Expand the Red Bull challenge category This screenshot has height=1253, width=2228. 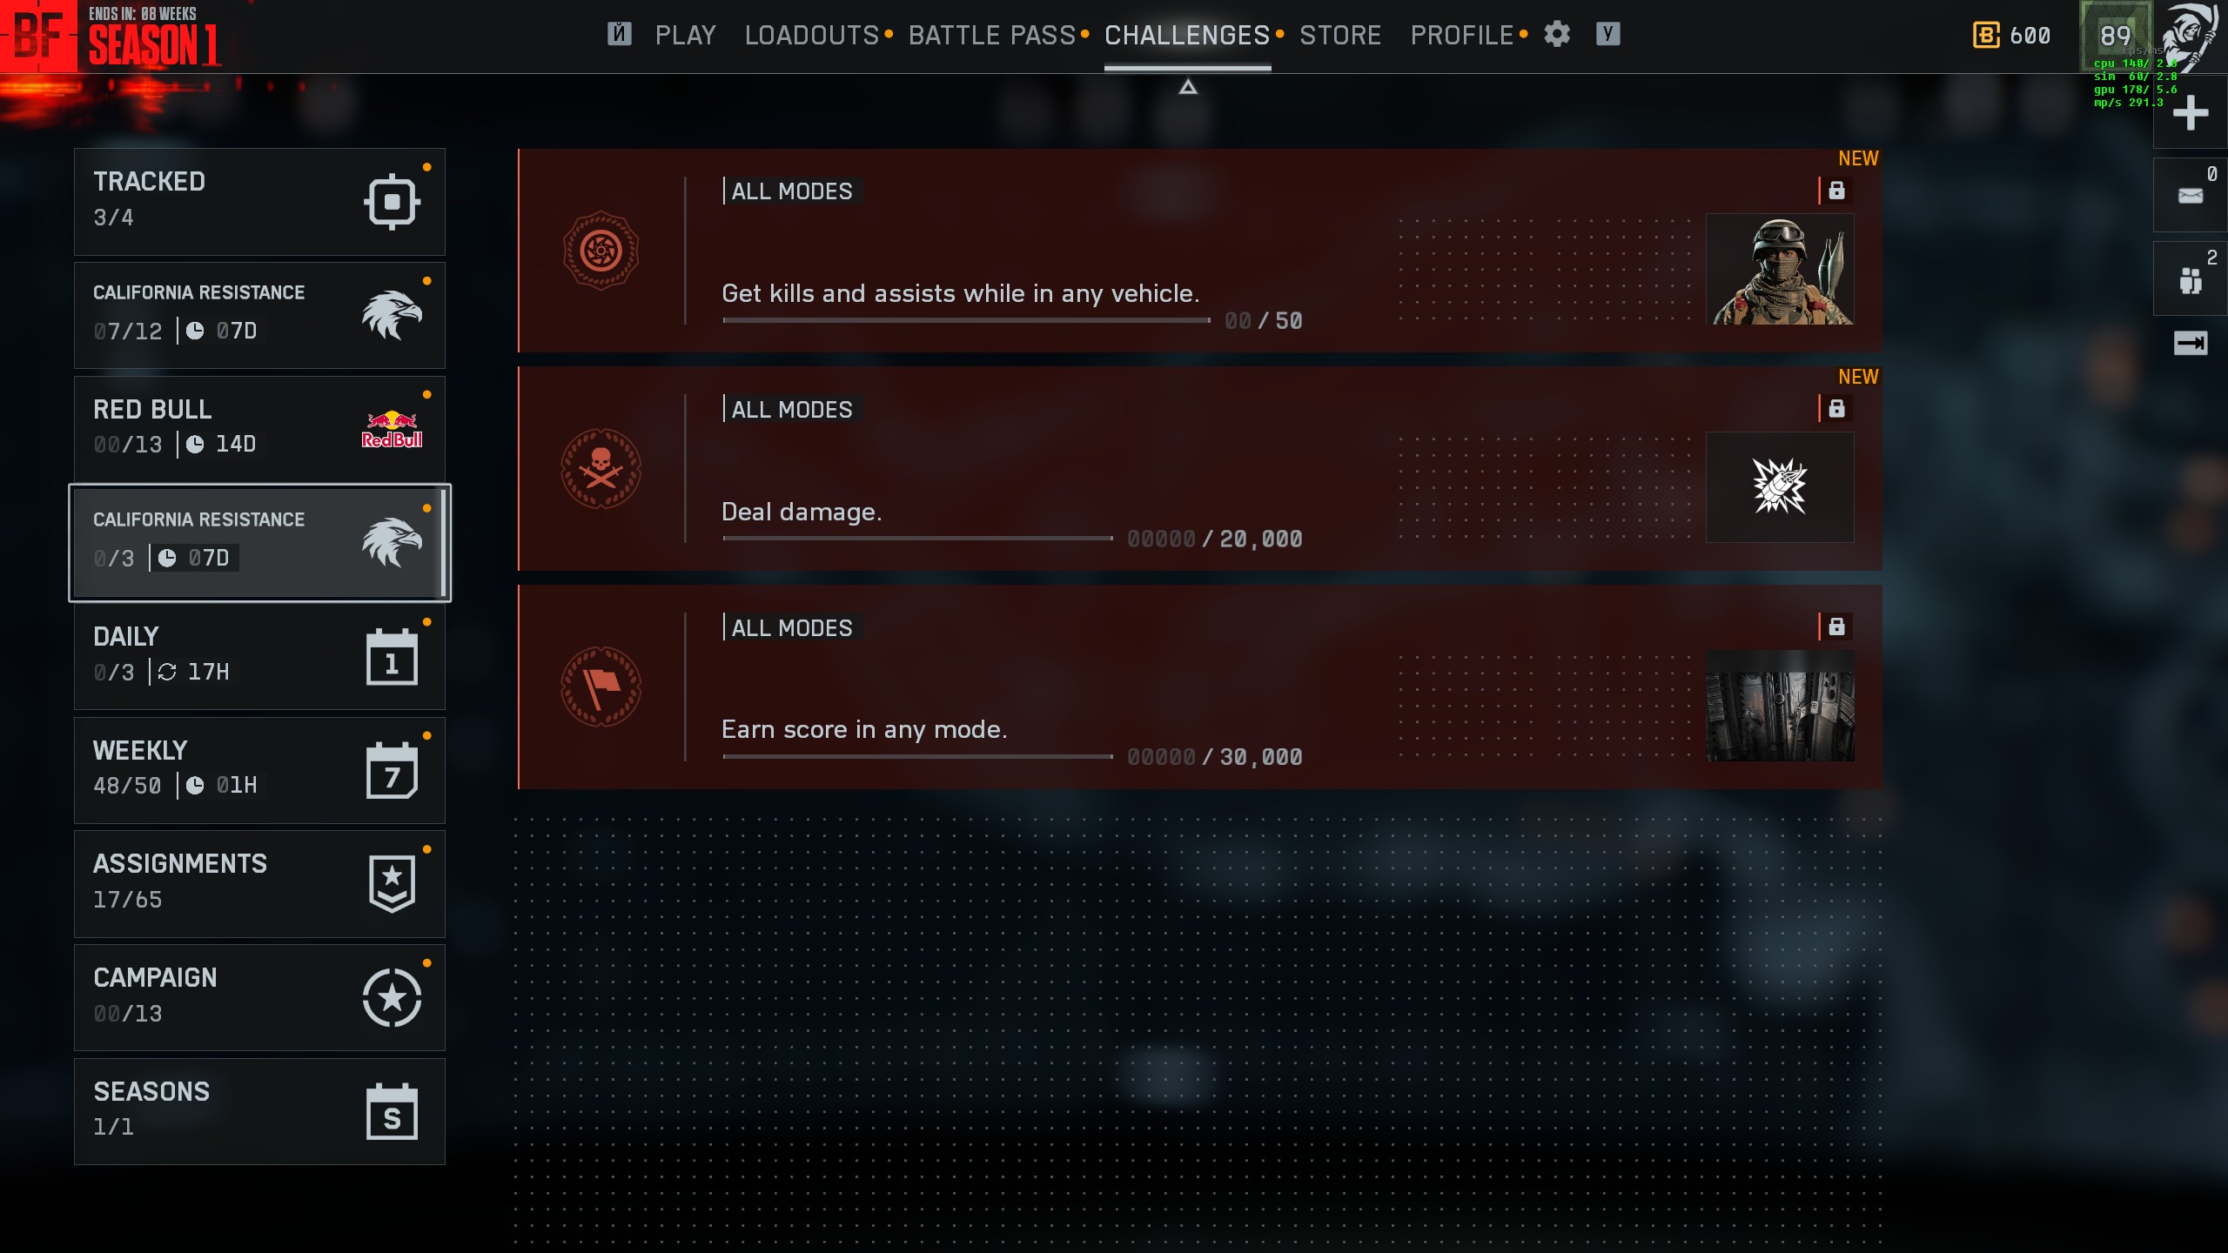259,429
